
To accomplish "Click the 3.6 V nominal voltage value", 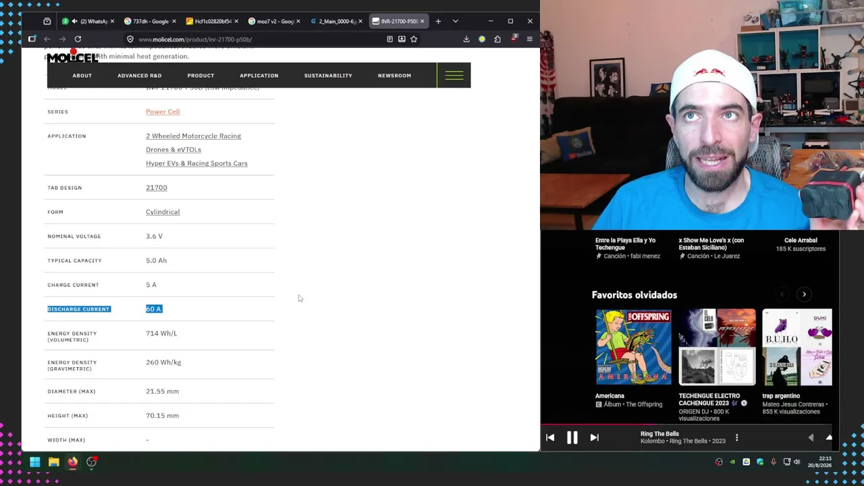I will click(x=154, y=236).
